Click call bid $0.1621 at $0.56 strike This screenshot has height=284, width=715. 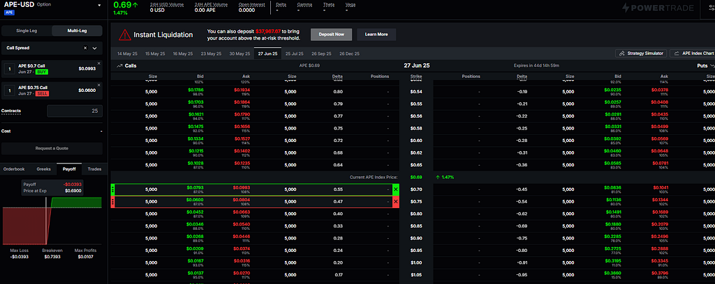(x=197, y=115)
